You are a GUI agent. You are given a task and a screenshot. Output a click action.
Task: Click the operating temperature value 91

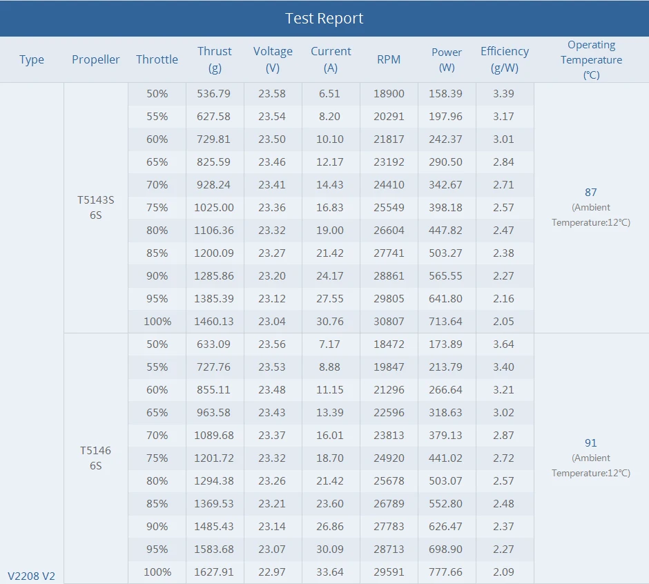[x=590, y=443]
